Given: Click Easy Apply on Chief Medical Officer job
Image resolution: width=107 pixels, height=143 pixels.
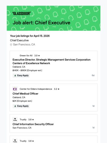Looking at the screenshot, I should tap(21, 106).
